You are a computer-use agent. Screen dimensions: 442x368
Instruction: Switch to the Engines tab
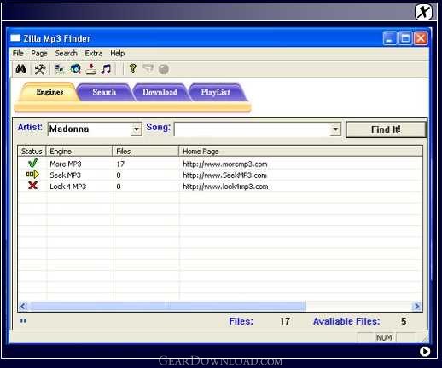coord(49,92)
